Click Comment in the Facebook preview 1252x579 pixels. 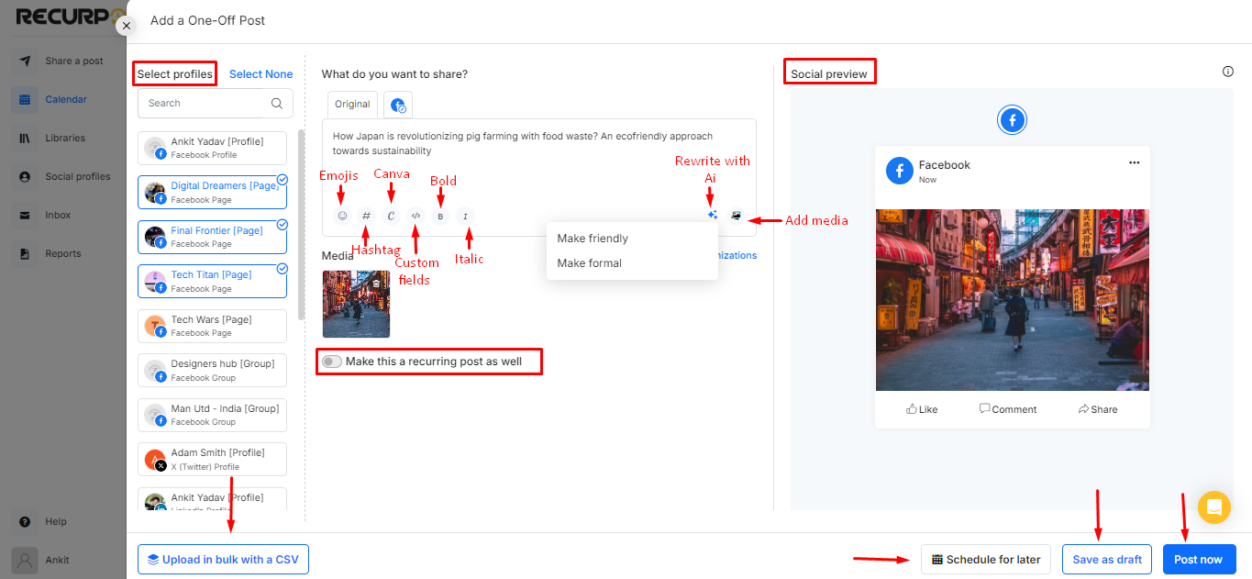(1008, 409)
